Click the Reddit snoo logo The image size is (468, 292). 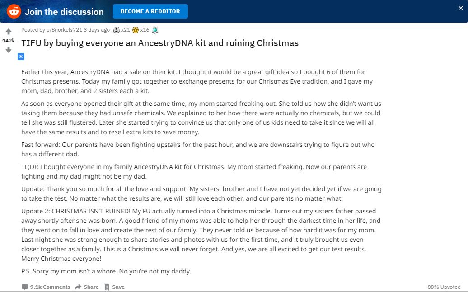(14, 11)
